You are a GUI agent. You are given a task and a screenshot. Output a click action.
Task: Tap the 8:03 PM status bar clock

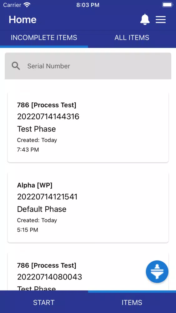(x=88, y=5)
